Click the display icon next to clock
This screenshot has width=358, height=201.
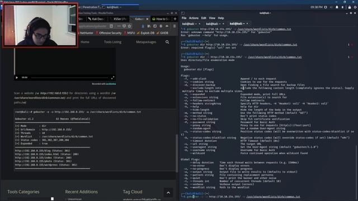click(326, 7)
